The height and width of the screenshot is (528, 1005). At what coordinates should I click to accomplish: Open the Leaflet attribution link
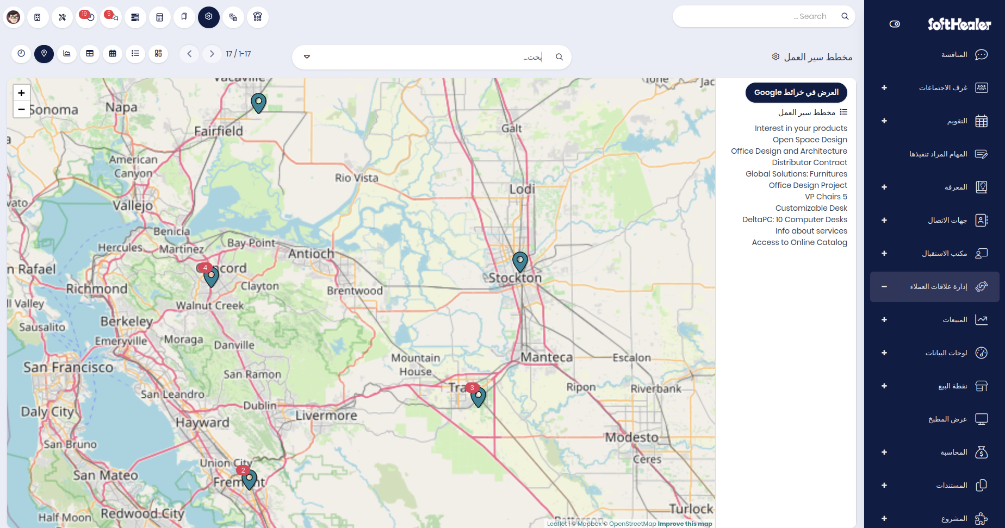[x=557, y=524]
